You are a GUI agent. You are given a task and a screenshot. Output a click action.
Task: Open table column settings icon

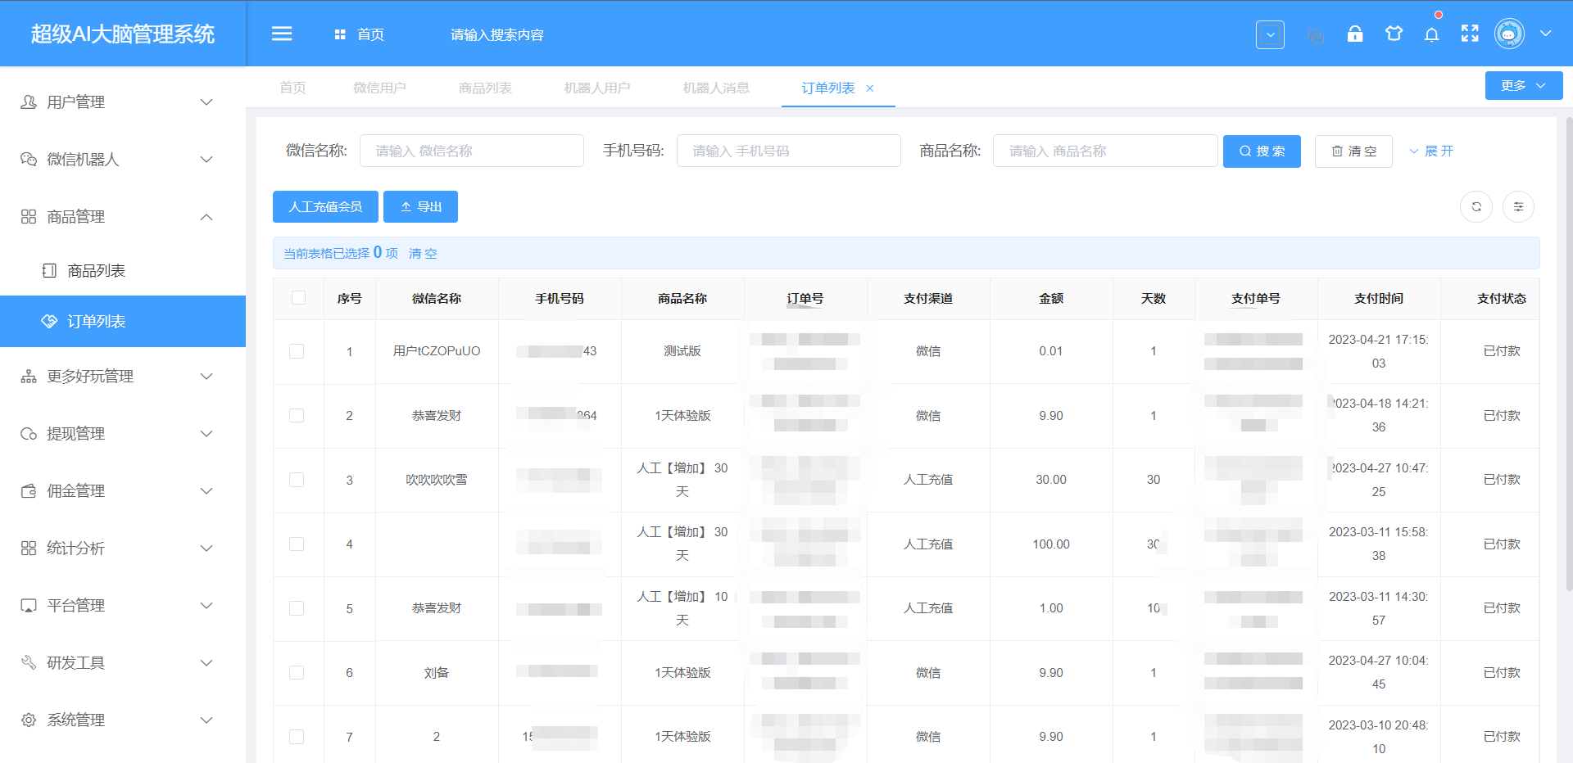pyautogui.click(x=1518, y=207)
